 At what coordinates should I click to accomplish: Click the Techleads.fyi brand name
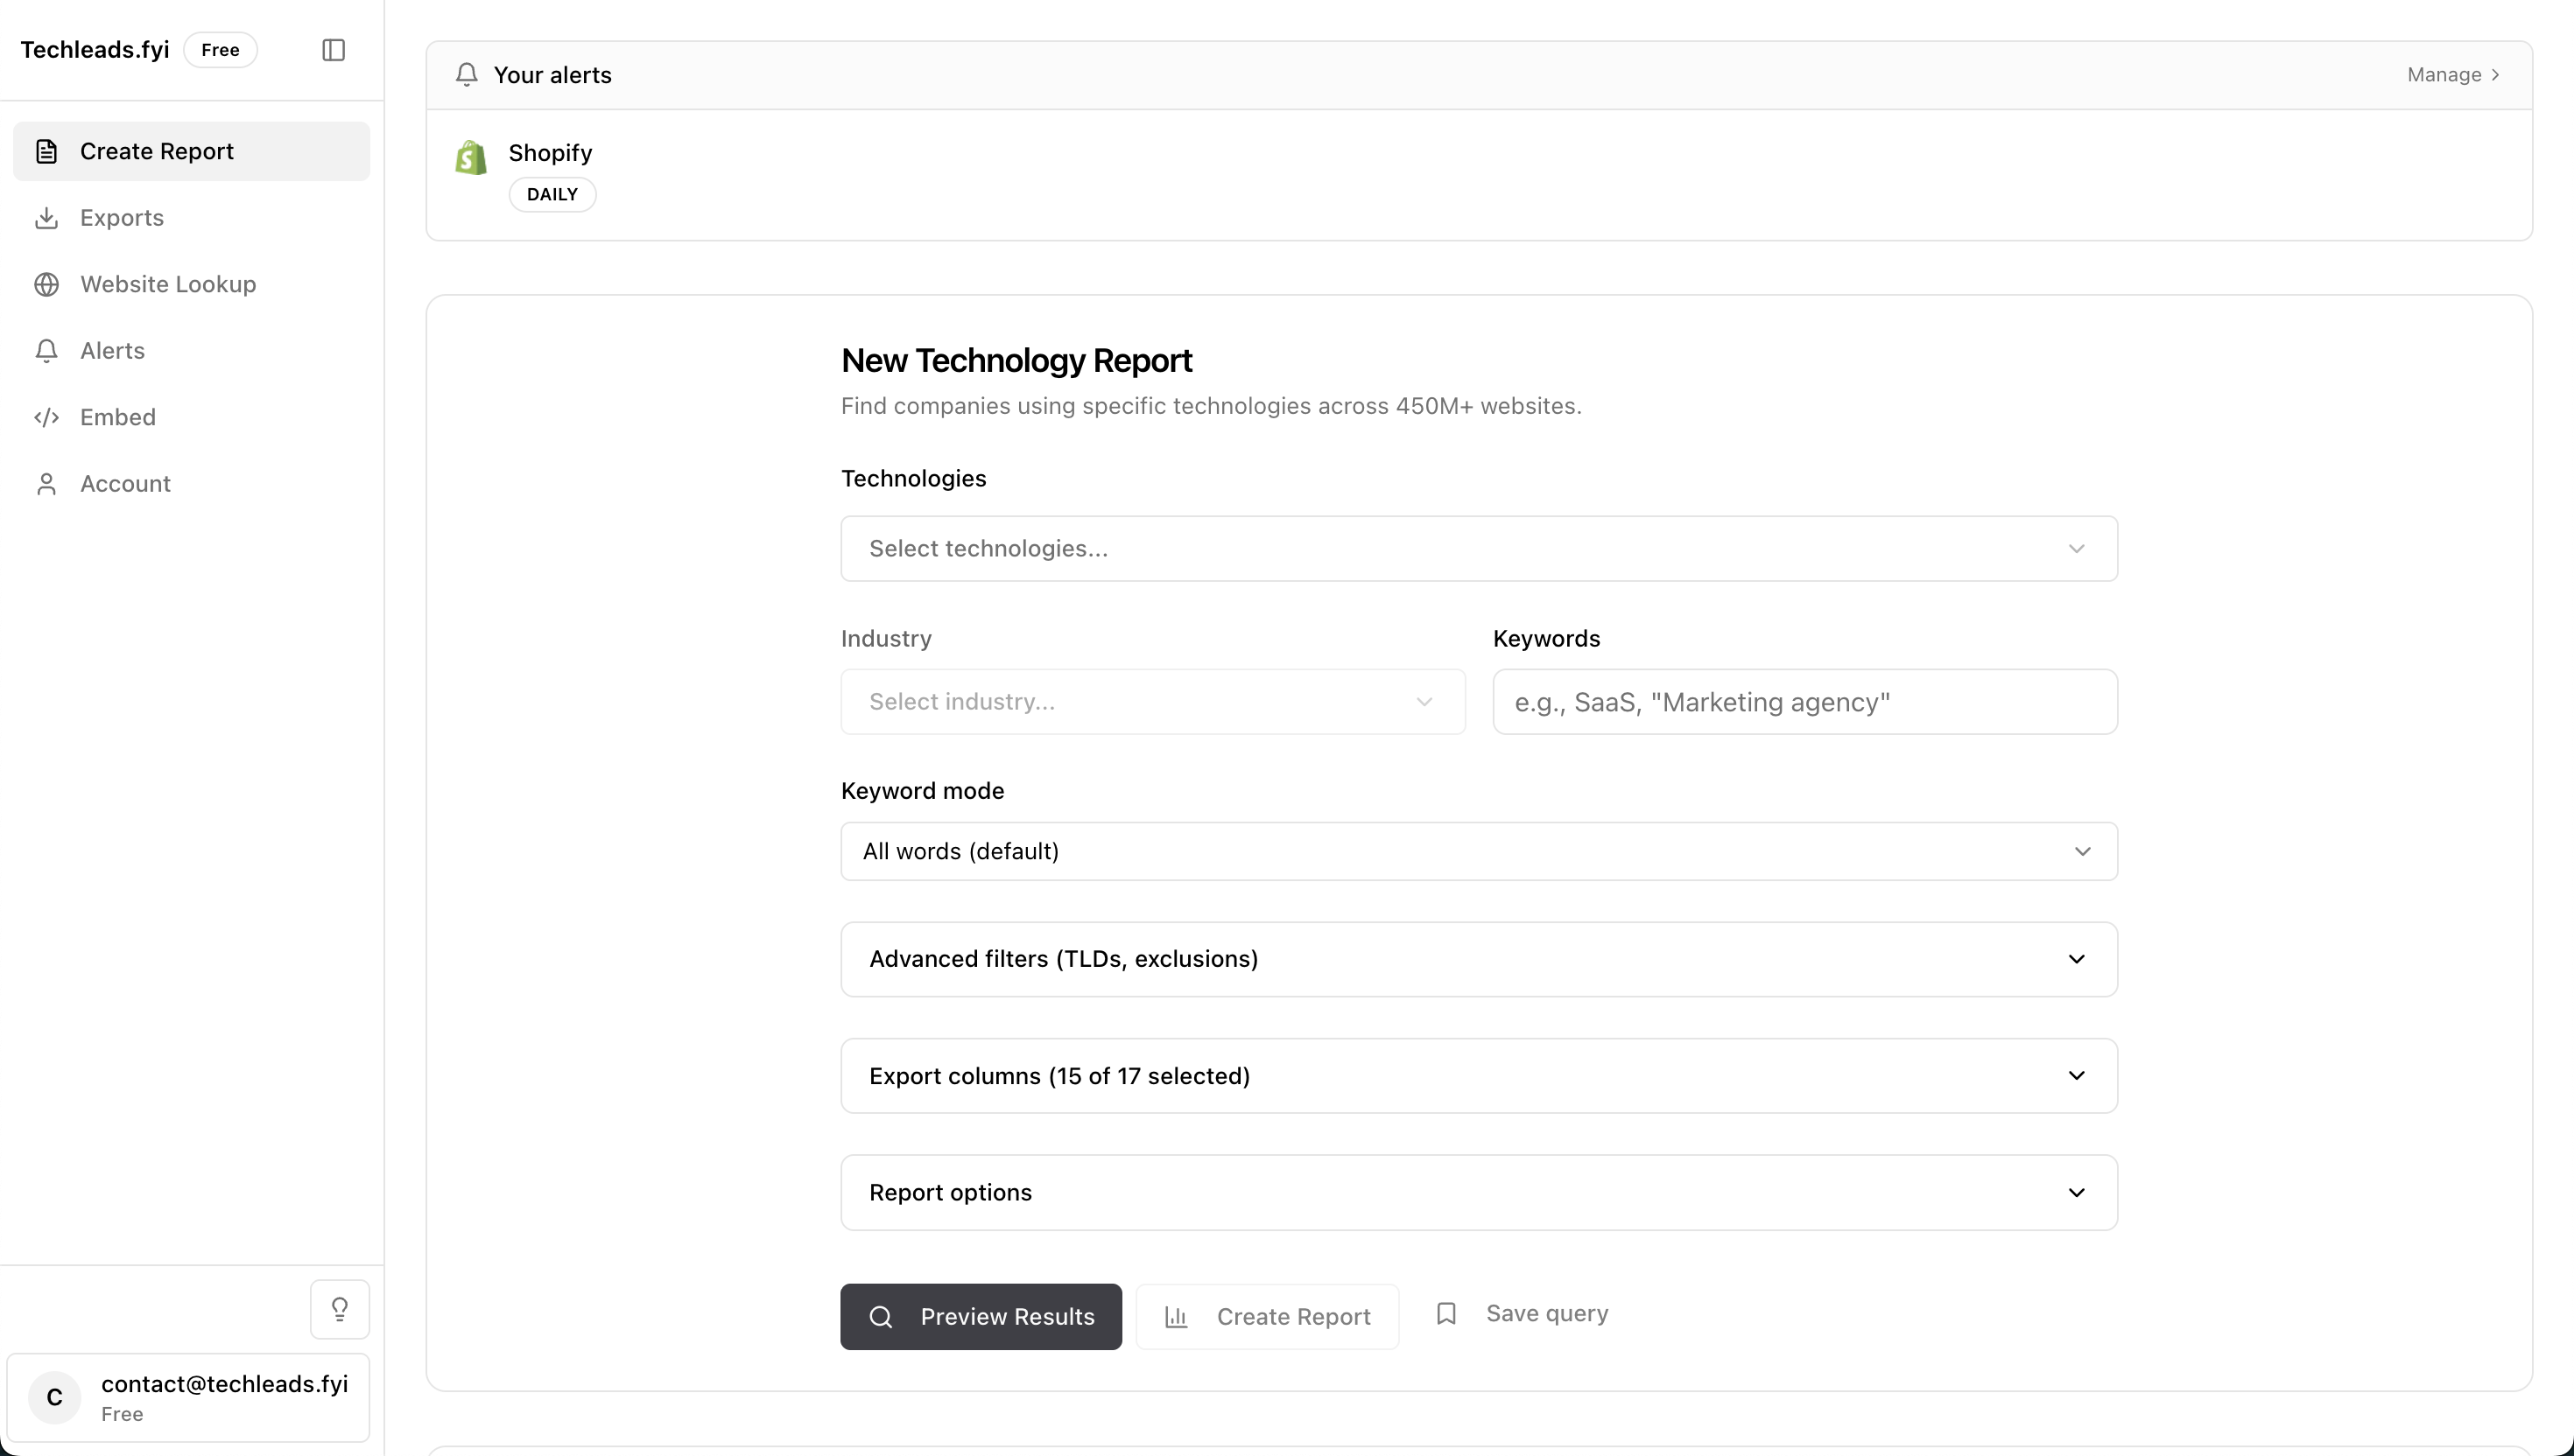tap(95, 50)
